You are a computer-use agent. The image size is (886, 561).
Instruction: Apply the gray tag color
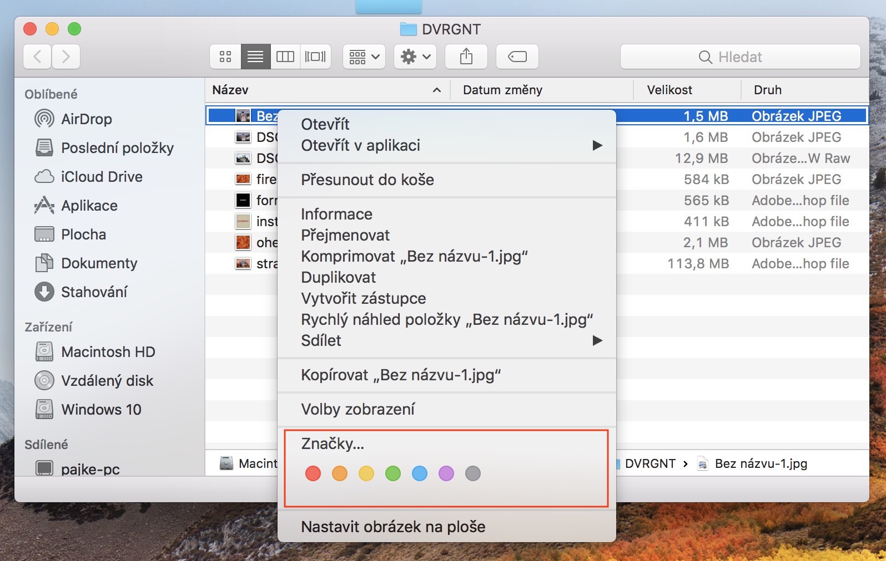click(473, 473)
